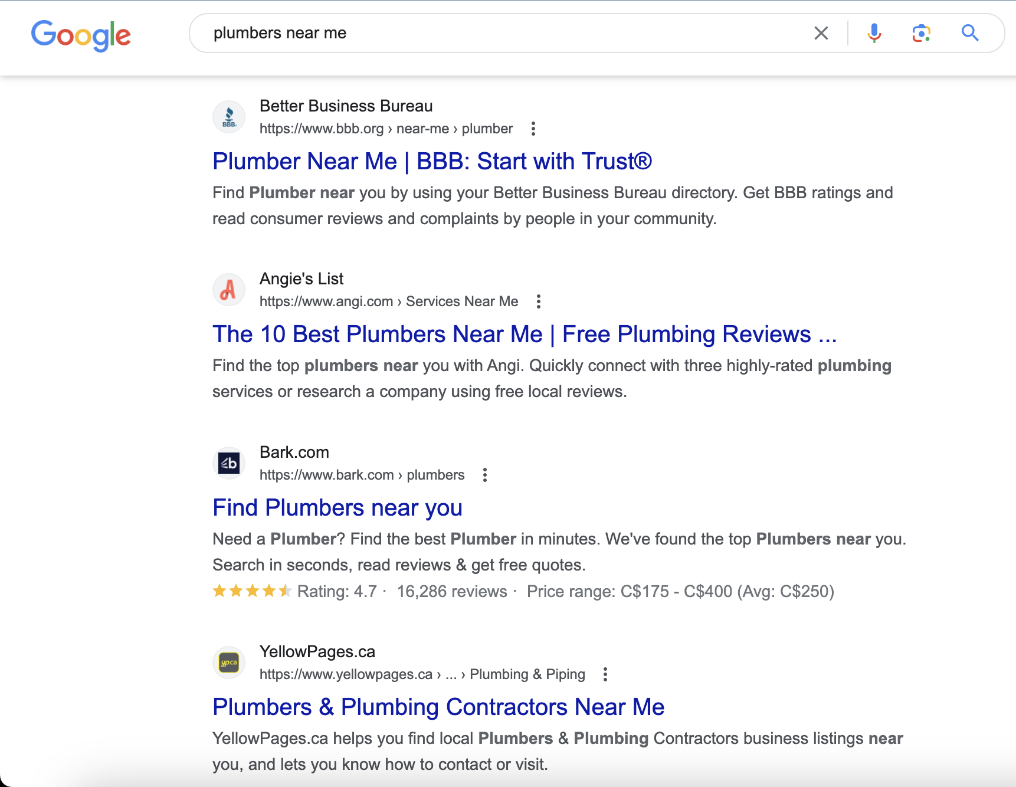Open more options menu for the bbb.org result
This screenshot has height=787, width=1016.
(x=533, y=129)
